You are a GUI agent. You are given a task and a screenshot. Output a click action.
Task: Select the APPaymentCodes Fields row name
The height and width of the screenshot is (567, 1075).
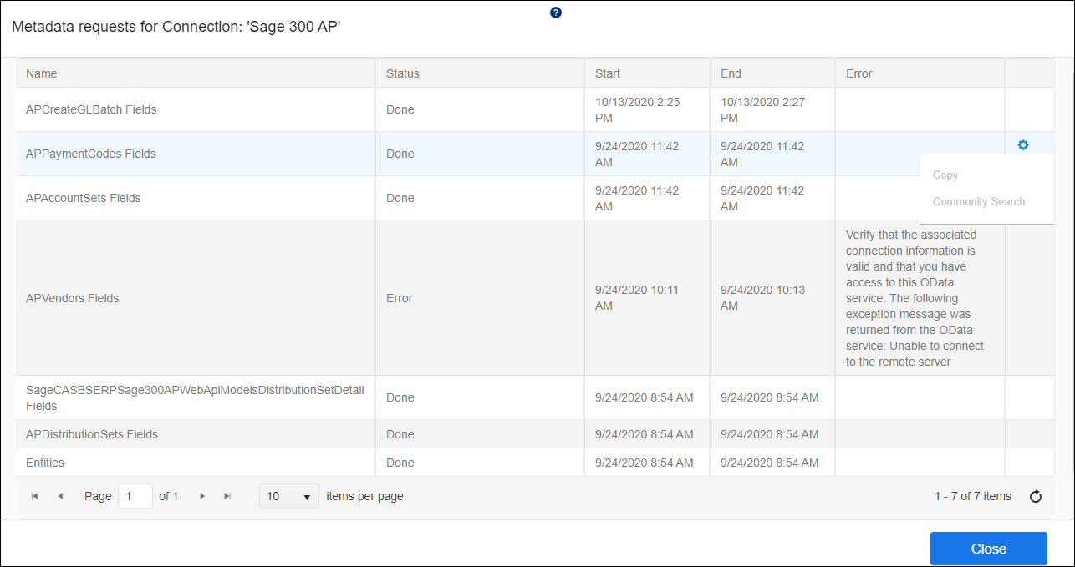[x=91, y=154]
